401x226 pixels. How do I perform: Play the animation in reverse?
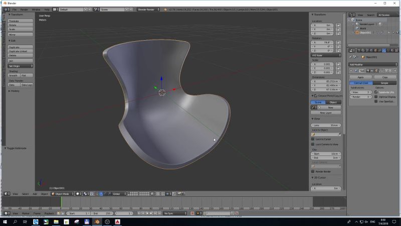pos(147,213)
